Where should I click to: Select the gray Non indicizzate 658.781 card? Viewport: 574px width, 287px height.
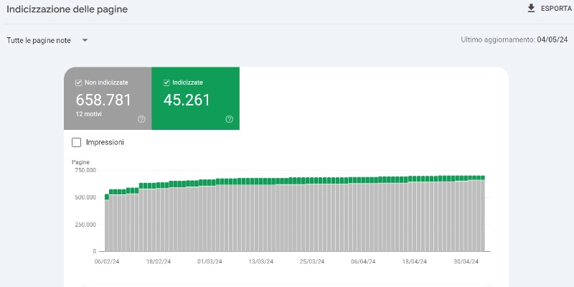[108, 98]
